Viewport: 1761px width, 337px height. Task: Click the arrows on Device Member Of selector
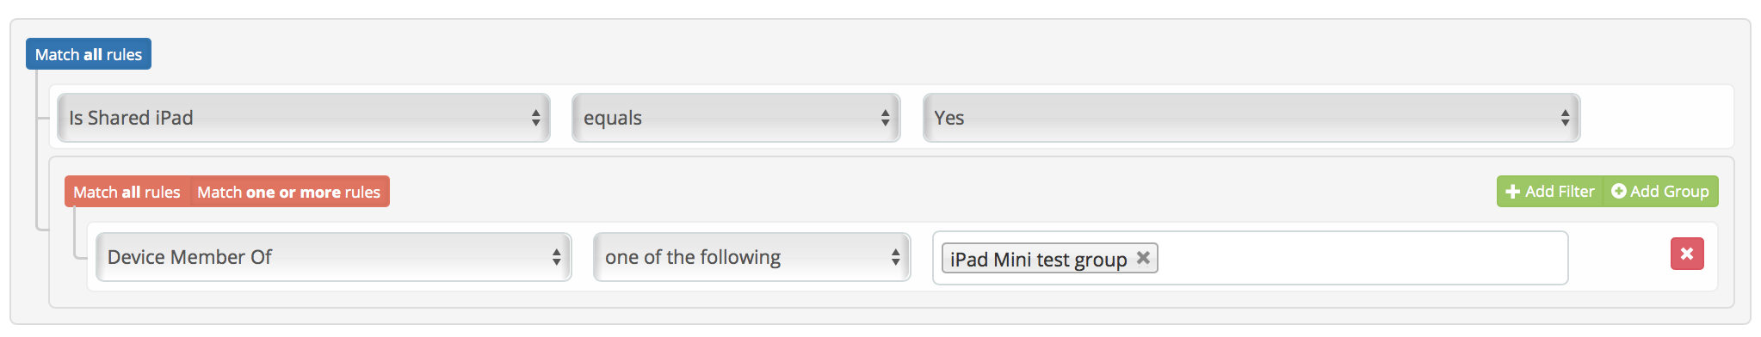pos(556,257)
